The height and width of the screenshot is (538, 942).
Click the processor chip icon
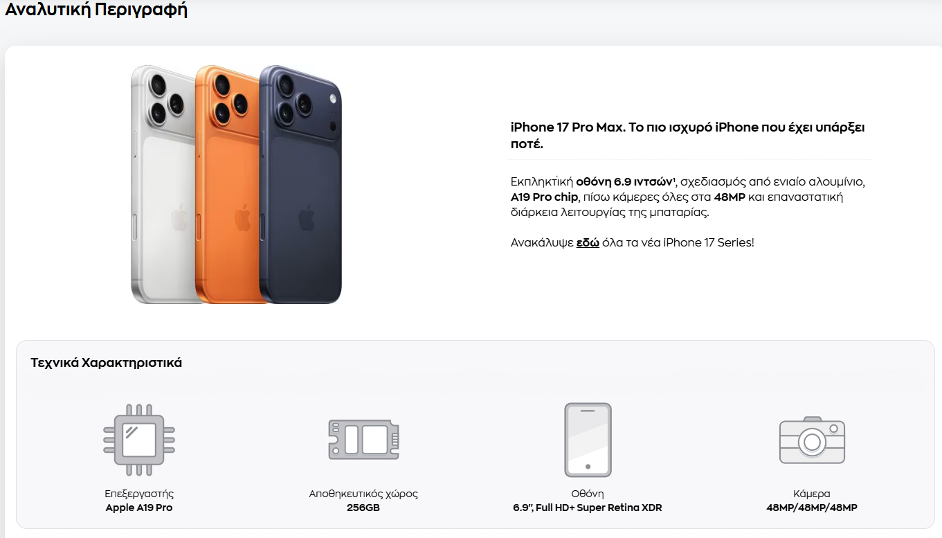click(138, 440)
